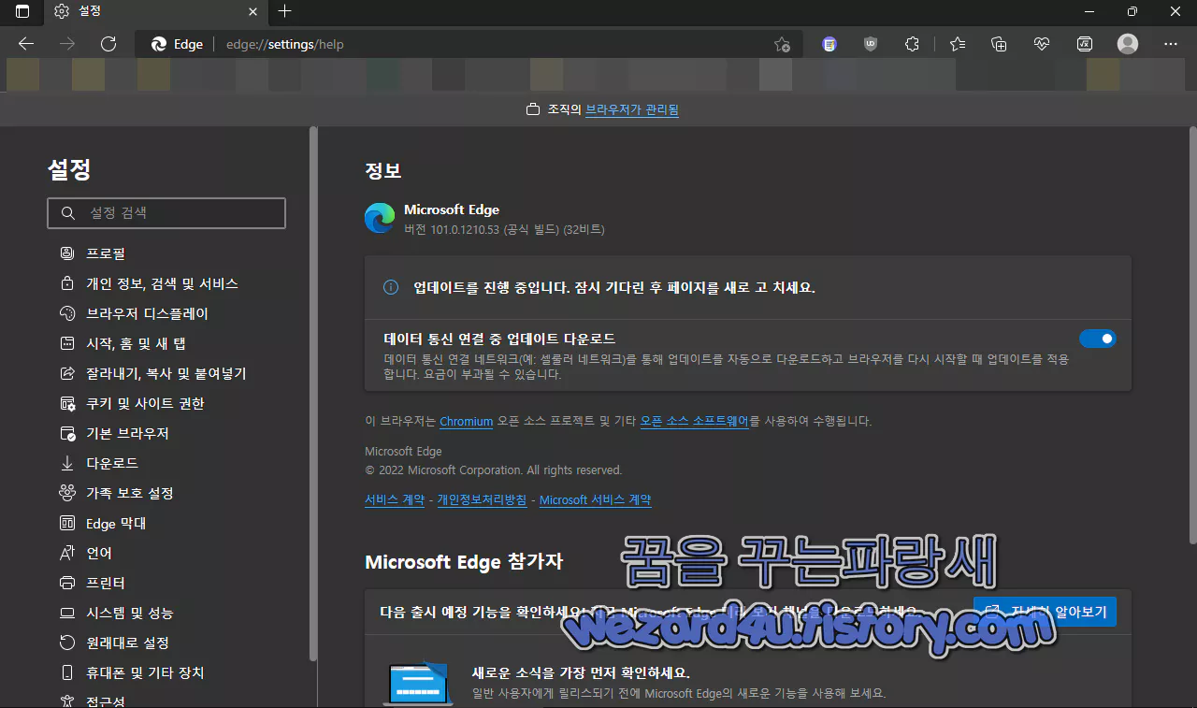Click the settings search field

tap(166, 212)
